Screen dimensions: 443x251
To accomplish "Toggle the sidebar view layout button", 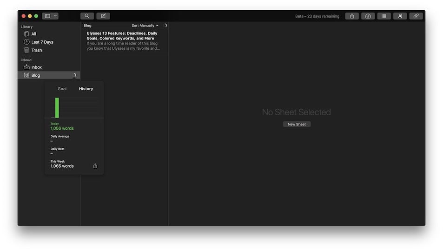I will [x=47, y=16].
